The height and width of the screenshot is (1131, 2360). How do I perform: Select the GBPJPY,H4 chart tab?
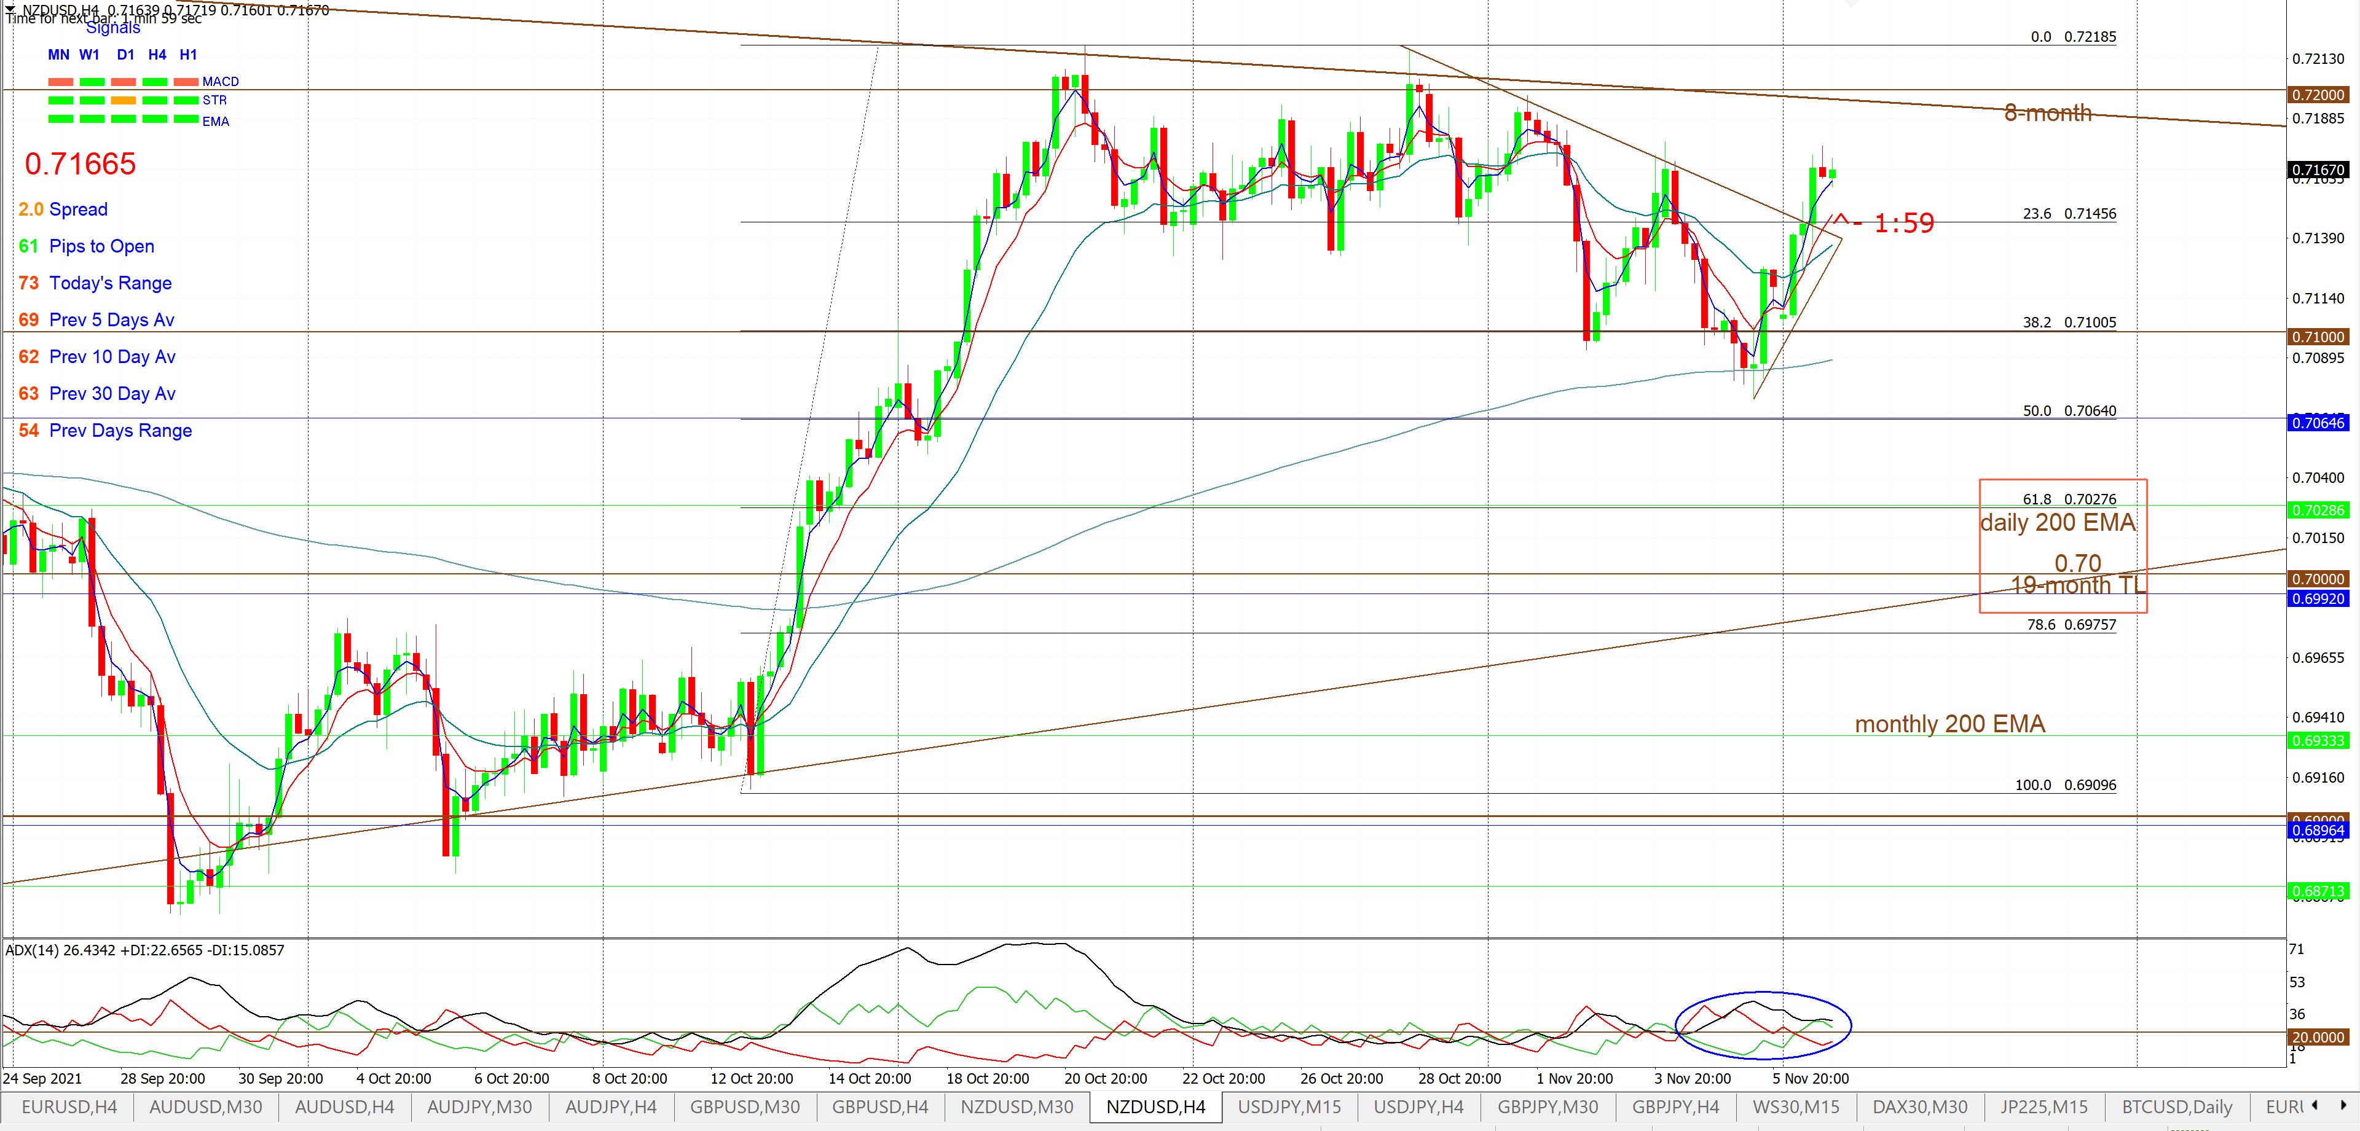pyautogui.click(x=1675, y=1106)
